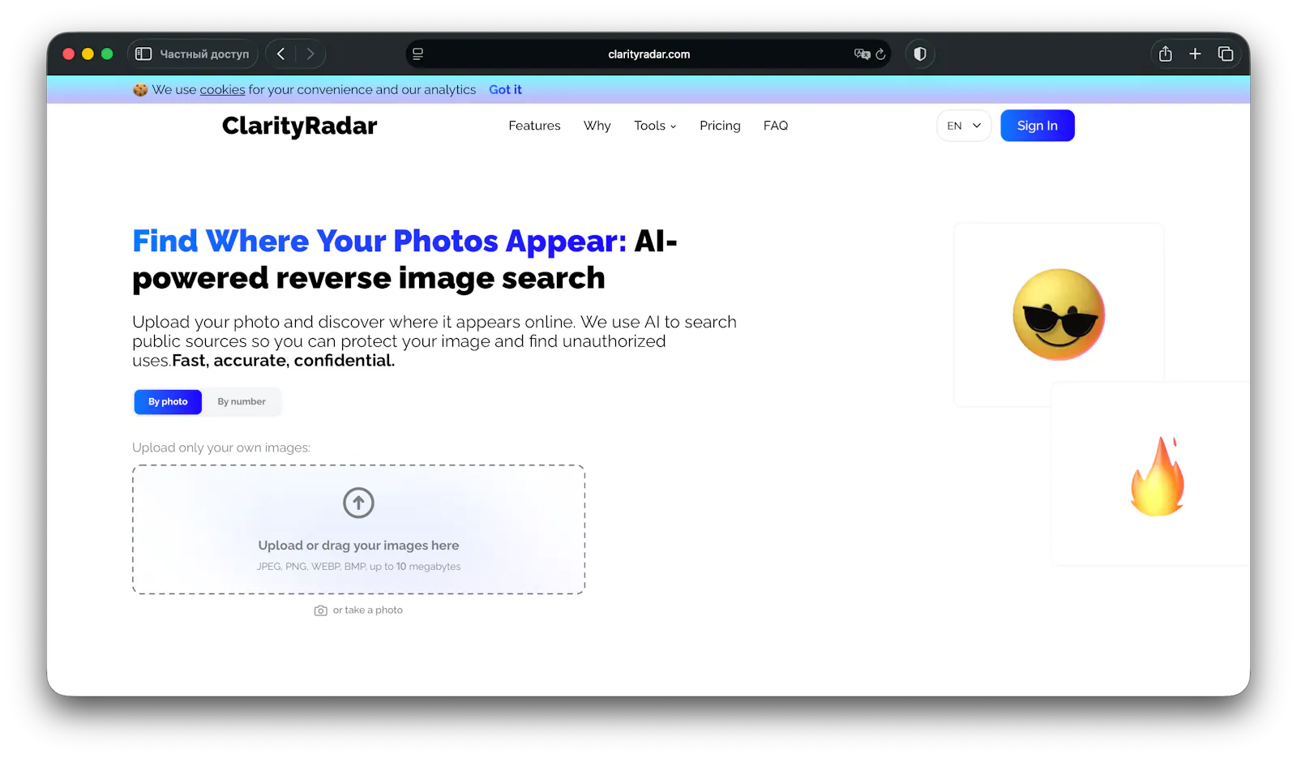Expand the Tools dropdown menu
This screenshot has height=758, width=1297.
click(x=655, y=126)
